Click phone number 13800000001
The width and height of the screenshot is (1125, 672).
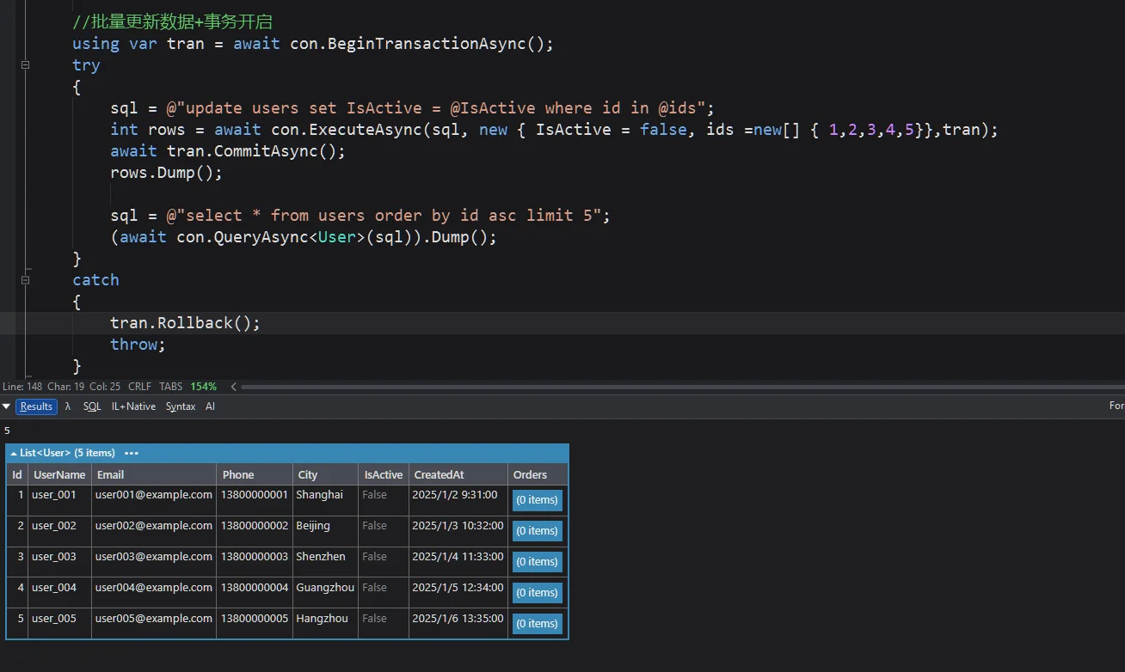coord(255,495)
